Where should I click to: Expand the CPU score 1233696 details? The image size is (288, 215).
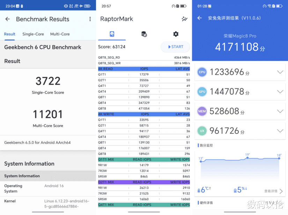point(280,72)
